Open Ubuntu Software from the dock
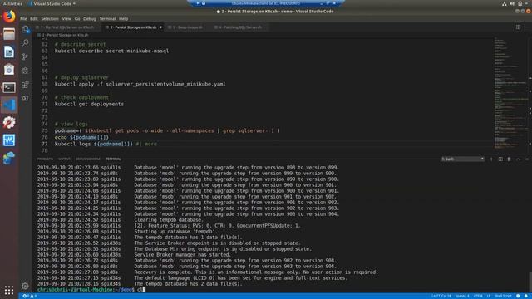The width and height of the screenshot is (532, 299). point(9,70)
